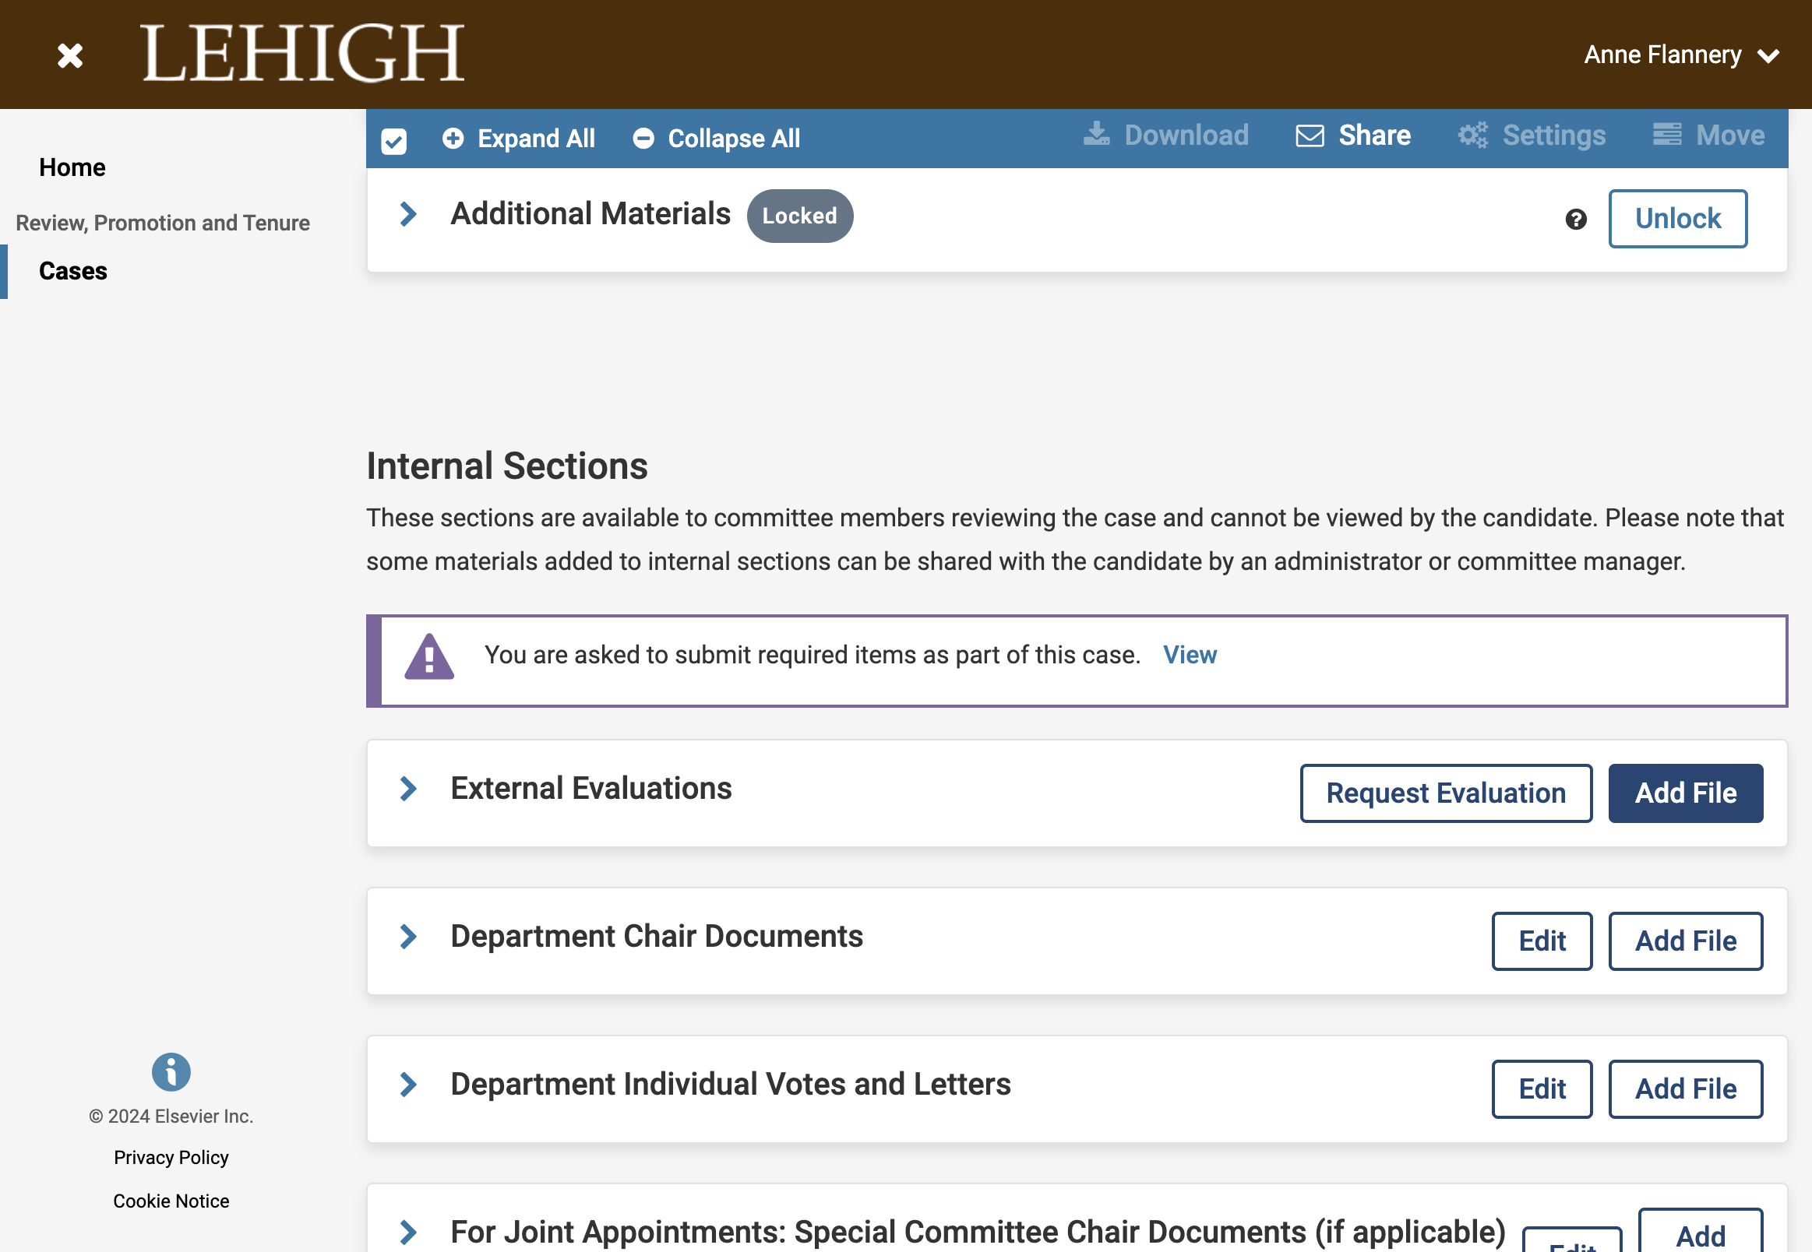The image size is (1812, 1252).
Task: Click the Additional Materials title
Action: [x=590, y=214]
